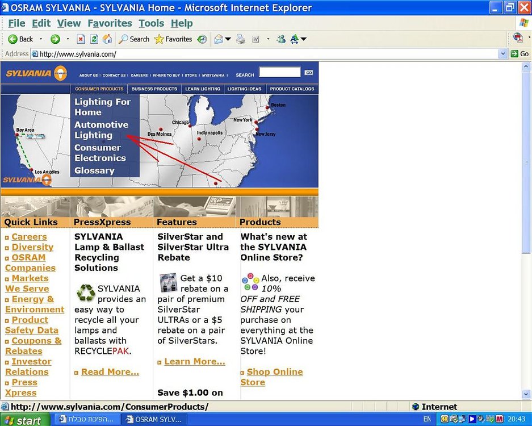Open the Tools menu
Image resolution: width=532 pixels, height=426 pixels.
pos(151,23)
